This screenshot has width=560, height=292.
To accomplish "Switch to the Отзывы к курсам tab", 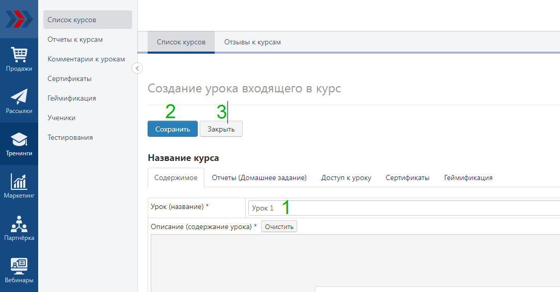I will pyautogui.click(x=252, y=42).
